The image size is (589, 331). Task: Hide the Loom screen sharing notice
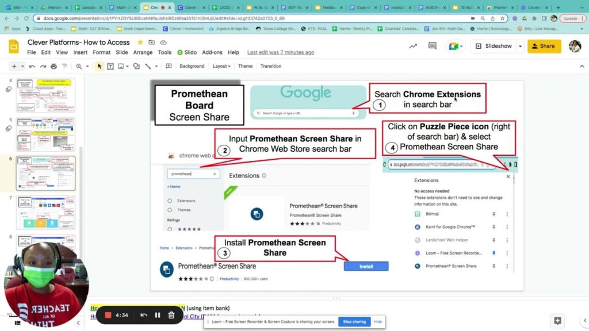tap(378, 322)
